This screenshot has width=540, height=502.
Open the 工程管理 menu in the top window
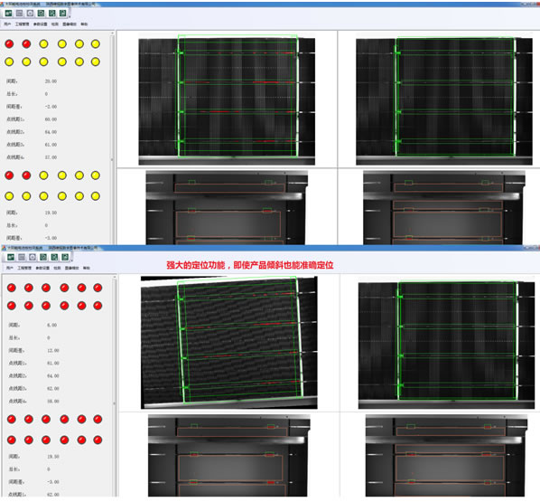22,24
